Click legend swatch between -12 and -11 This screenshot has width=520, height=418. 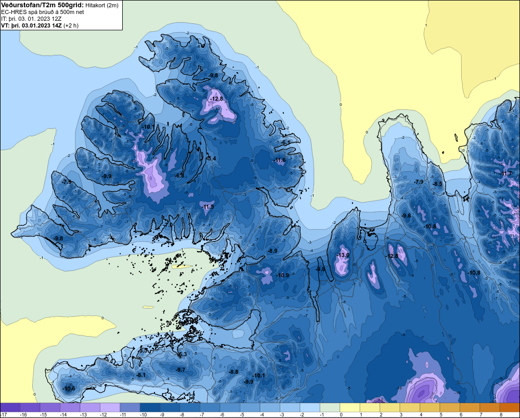pos(110,407)
